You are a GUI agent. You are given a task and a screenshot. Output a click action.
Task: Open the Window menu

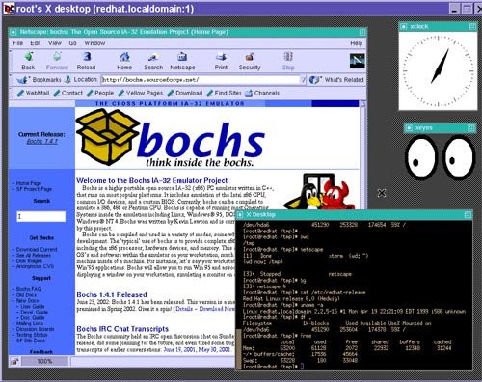click(x=94, y=43)
